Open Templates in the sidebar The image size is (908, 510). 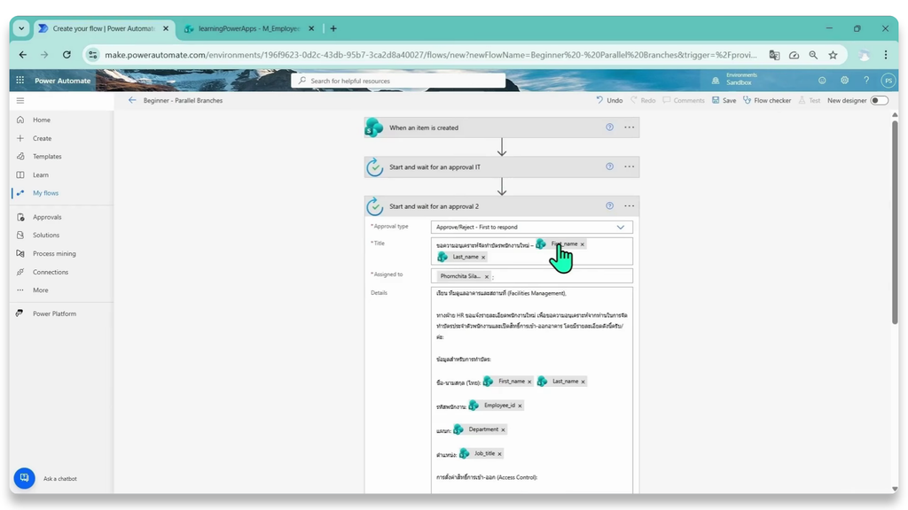click(x=47, y=156)
